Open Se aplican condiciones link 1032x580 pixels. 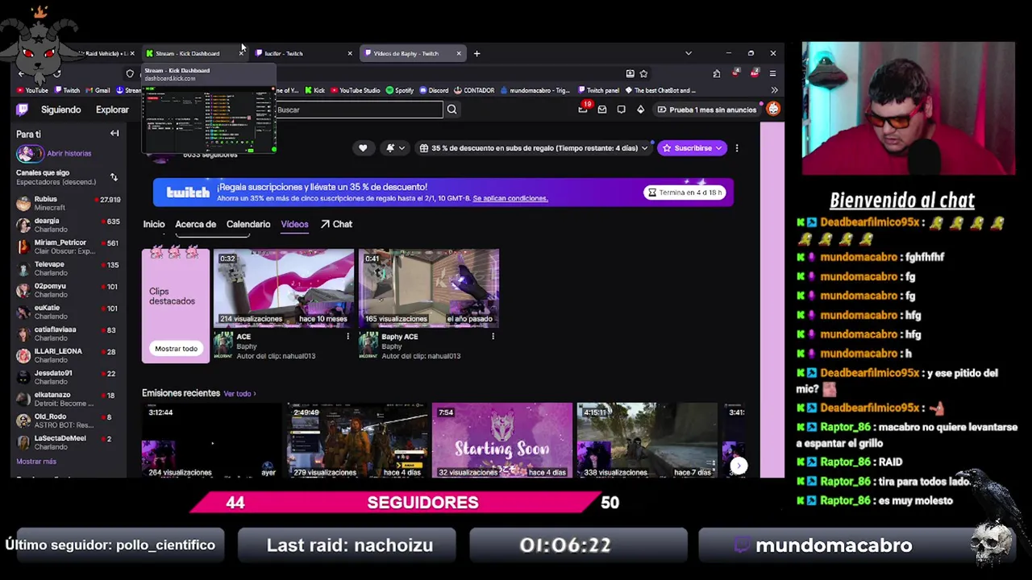point(510,198)
